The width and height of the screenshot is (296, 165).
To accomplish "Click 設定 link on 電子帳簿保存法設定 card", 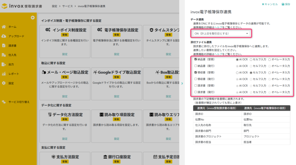I will click(x=117, y=54).
